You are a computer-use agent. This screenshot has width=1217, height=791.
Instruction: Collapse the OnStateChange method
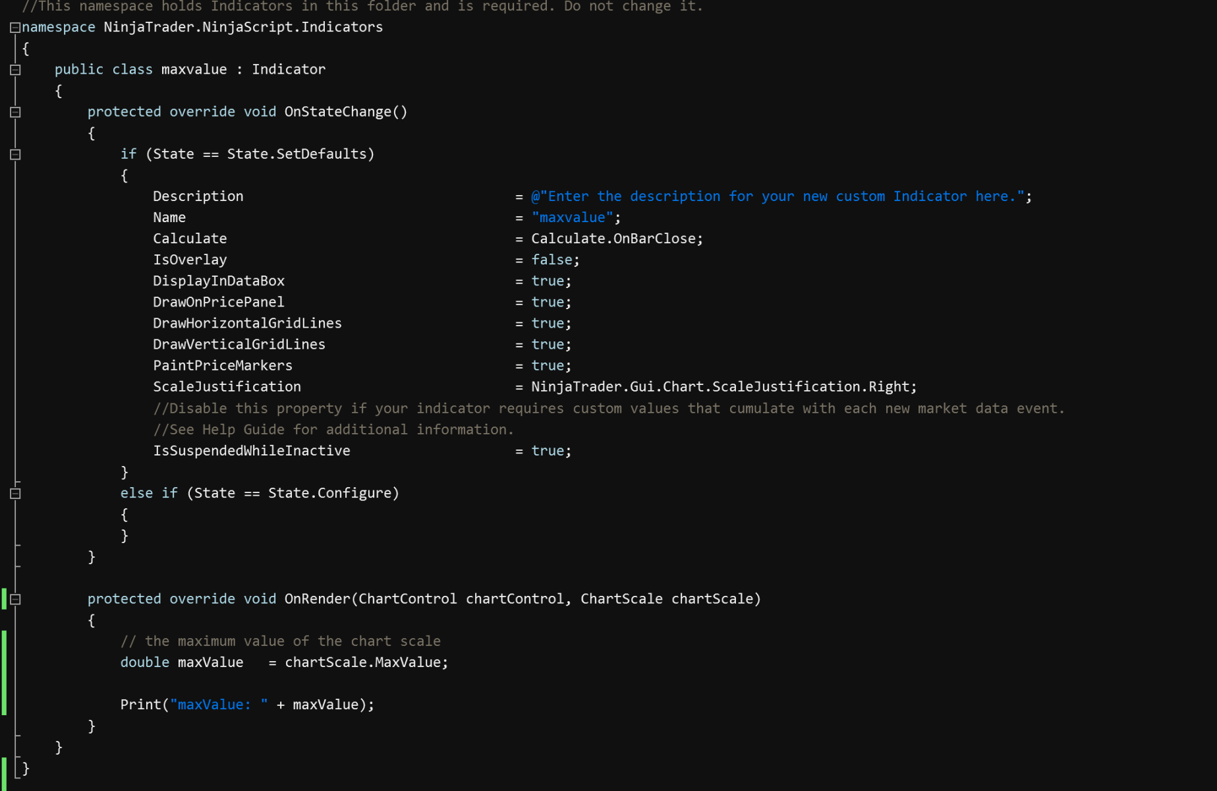(x=15, y=112)
